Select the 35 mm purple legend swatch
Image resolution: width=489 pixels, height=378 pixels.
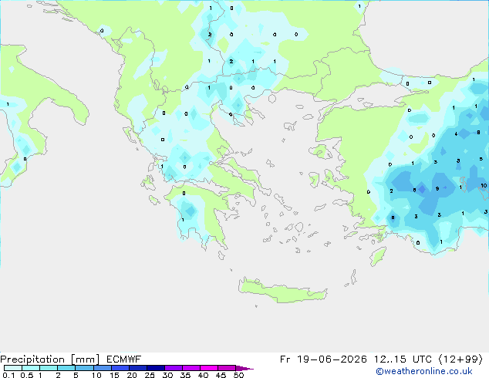[x=191, y=368]
